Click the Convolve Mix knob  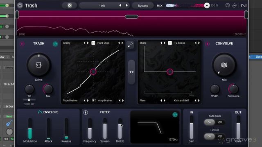tap(224, 65)
